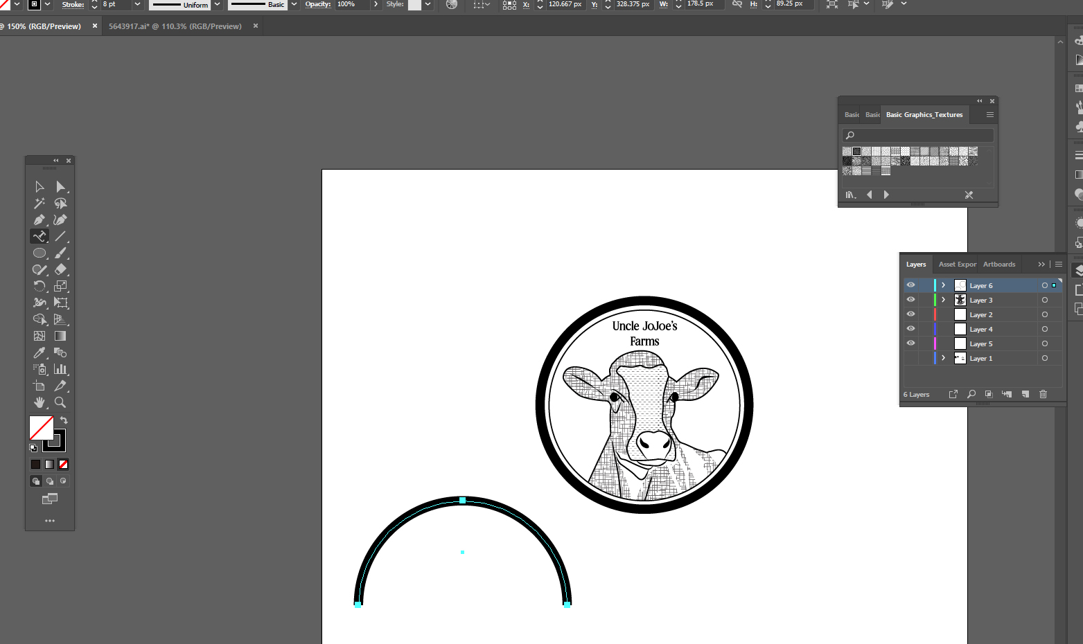Delete selection with Layers trash button
Viewport: 1083px width, 644px height.
point(1043,394)
